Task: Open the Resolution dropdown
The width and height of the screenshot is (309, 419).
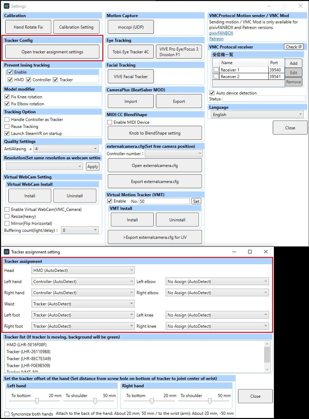Action: point(44,166)
